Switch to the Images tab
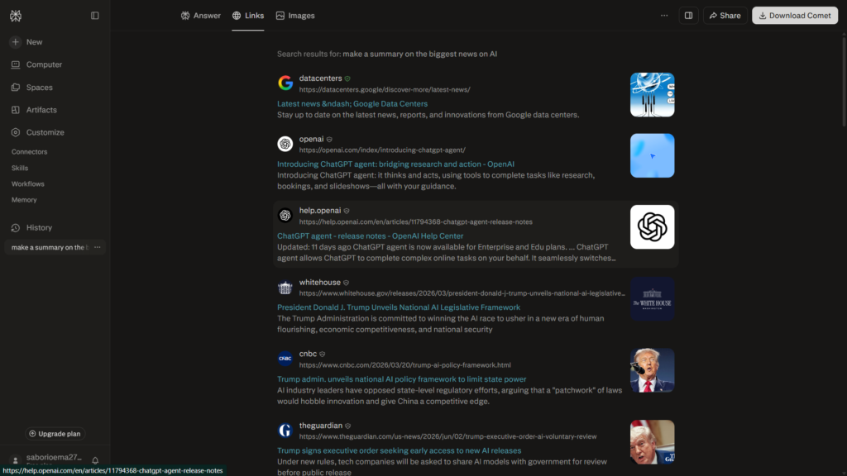Image resolution: width=847 pixels, height=476 pixels. tap(295, 16)
